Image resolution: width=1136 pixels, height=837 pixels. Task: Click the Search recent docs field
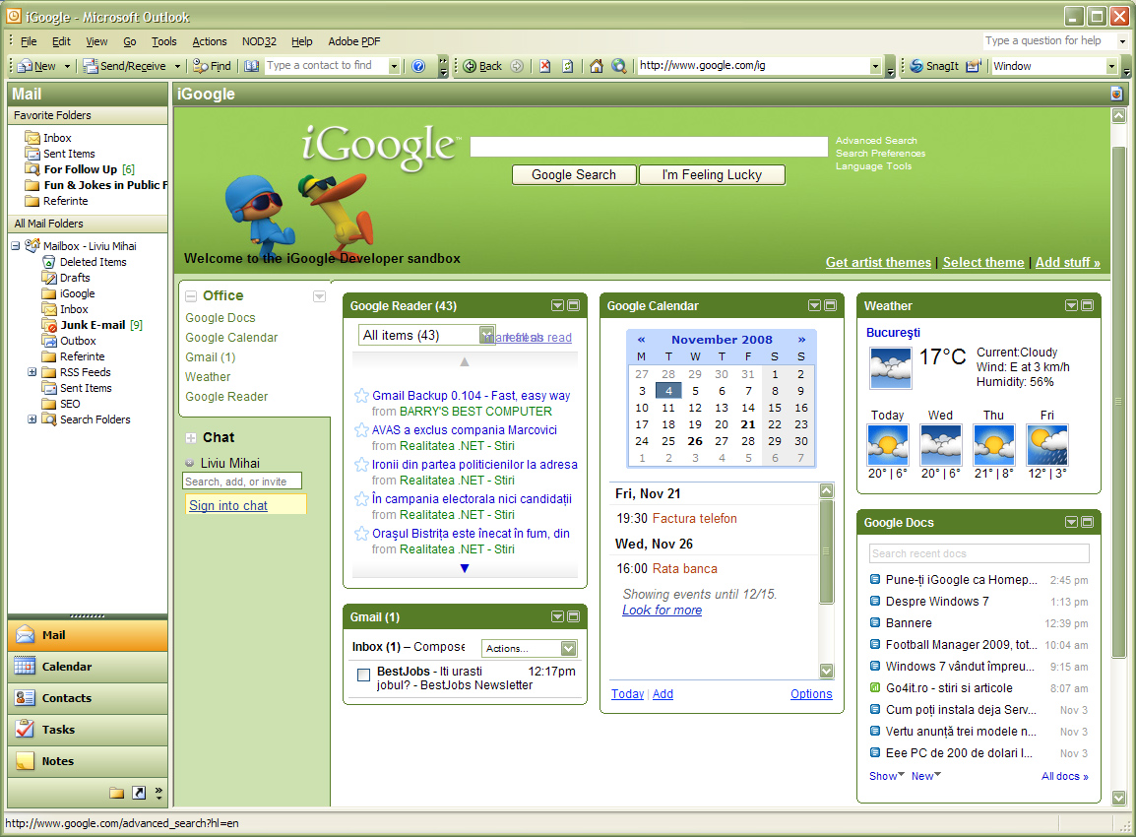coord(978,553)
